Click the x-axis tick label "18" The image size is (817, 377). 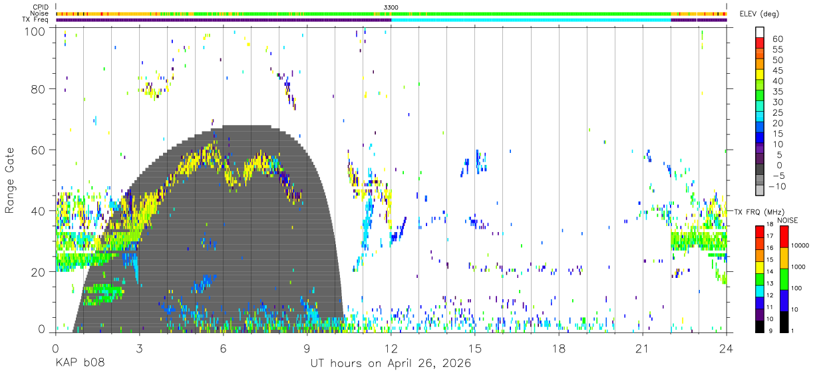coord(559,349)
